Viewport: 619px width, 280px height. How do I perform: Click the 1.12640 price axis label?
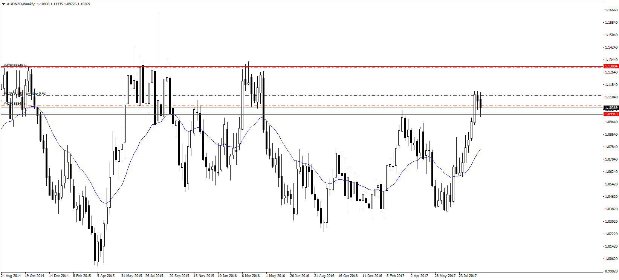611,72
